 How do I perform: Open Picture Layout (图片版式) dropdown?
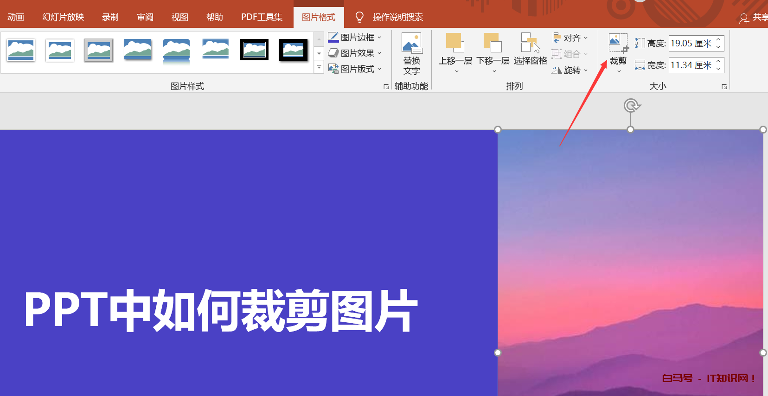(355, 69)
